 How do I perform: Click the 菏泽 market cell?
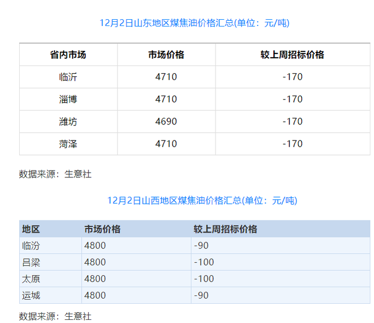(x=68, y=144)
